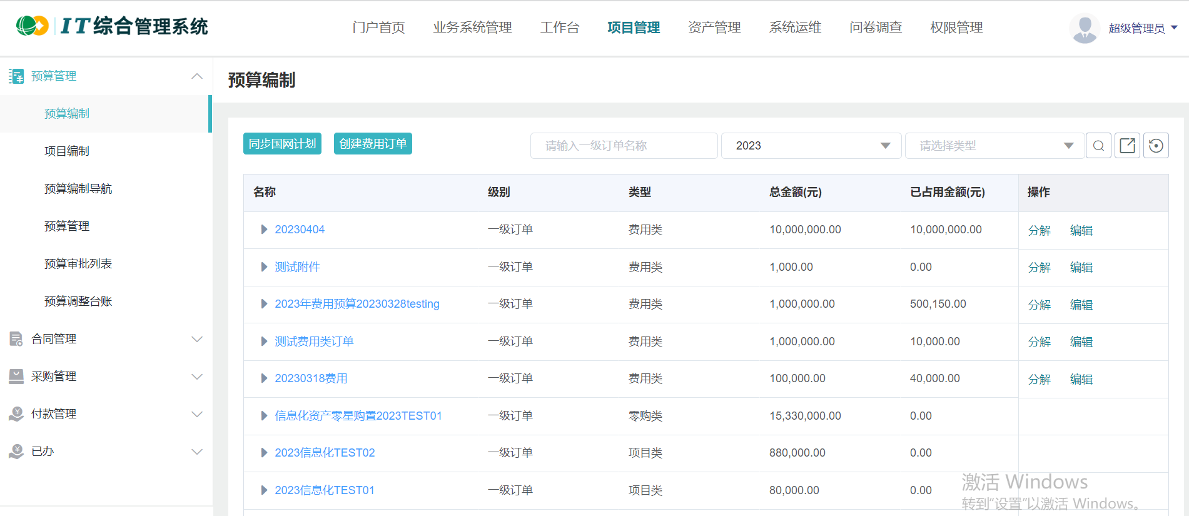Select 项目管理 top menu
The height and width of the screenshot is (516, 1189).
click(x=634, y=28)
